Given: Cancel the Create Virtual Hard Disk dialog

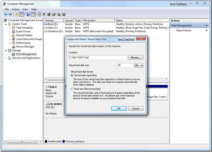Looking at the screenshot, I should pos(136,109).
